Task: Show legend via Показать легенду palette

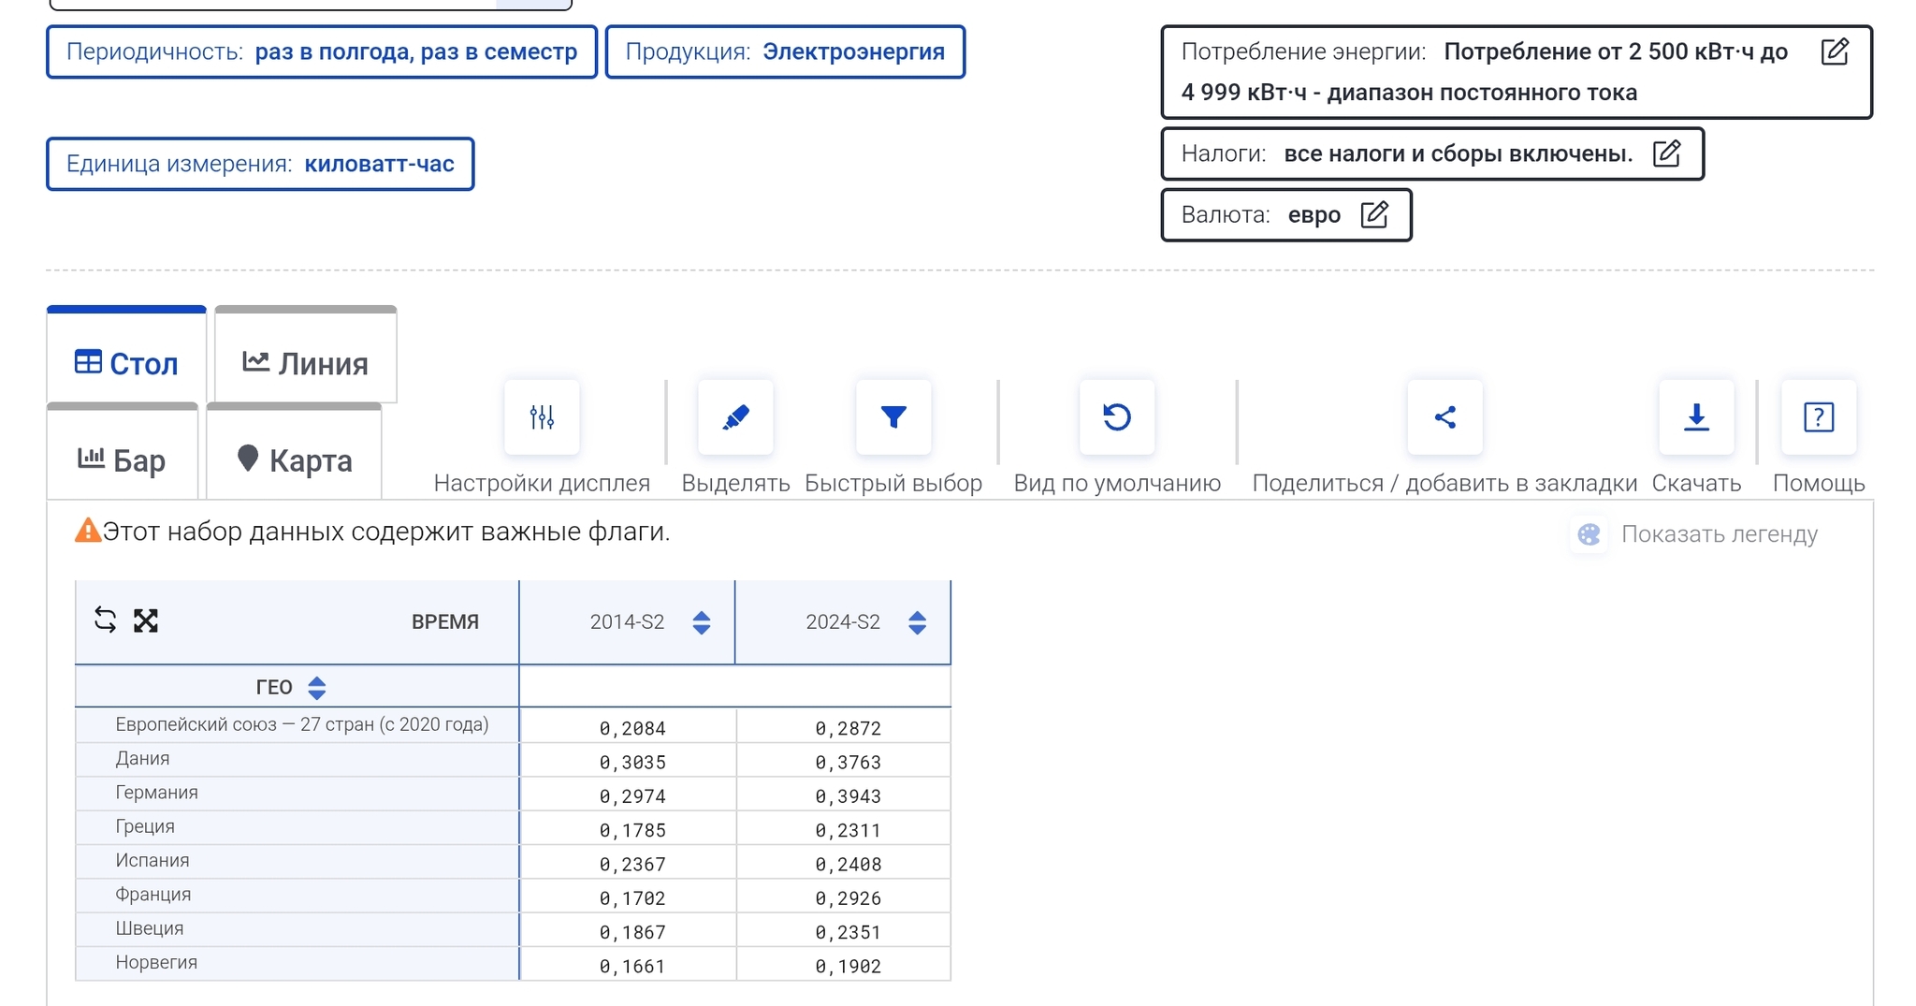Action: tap(1694, 534)
